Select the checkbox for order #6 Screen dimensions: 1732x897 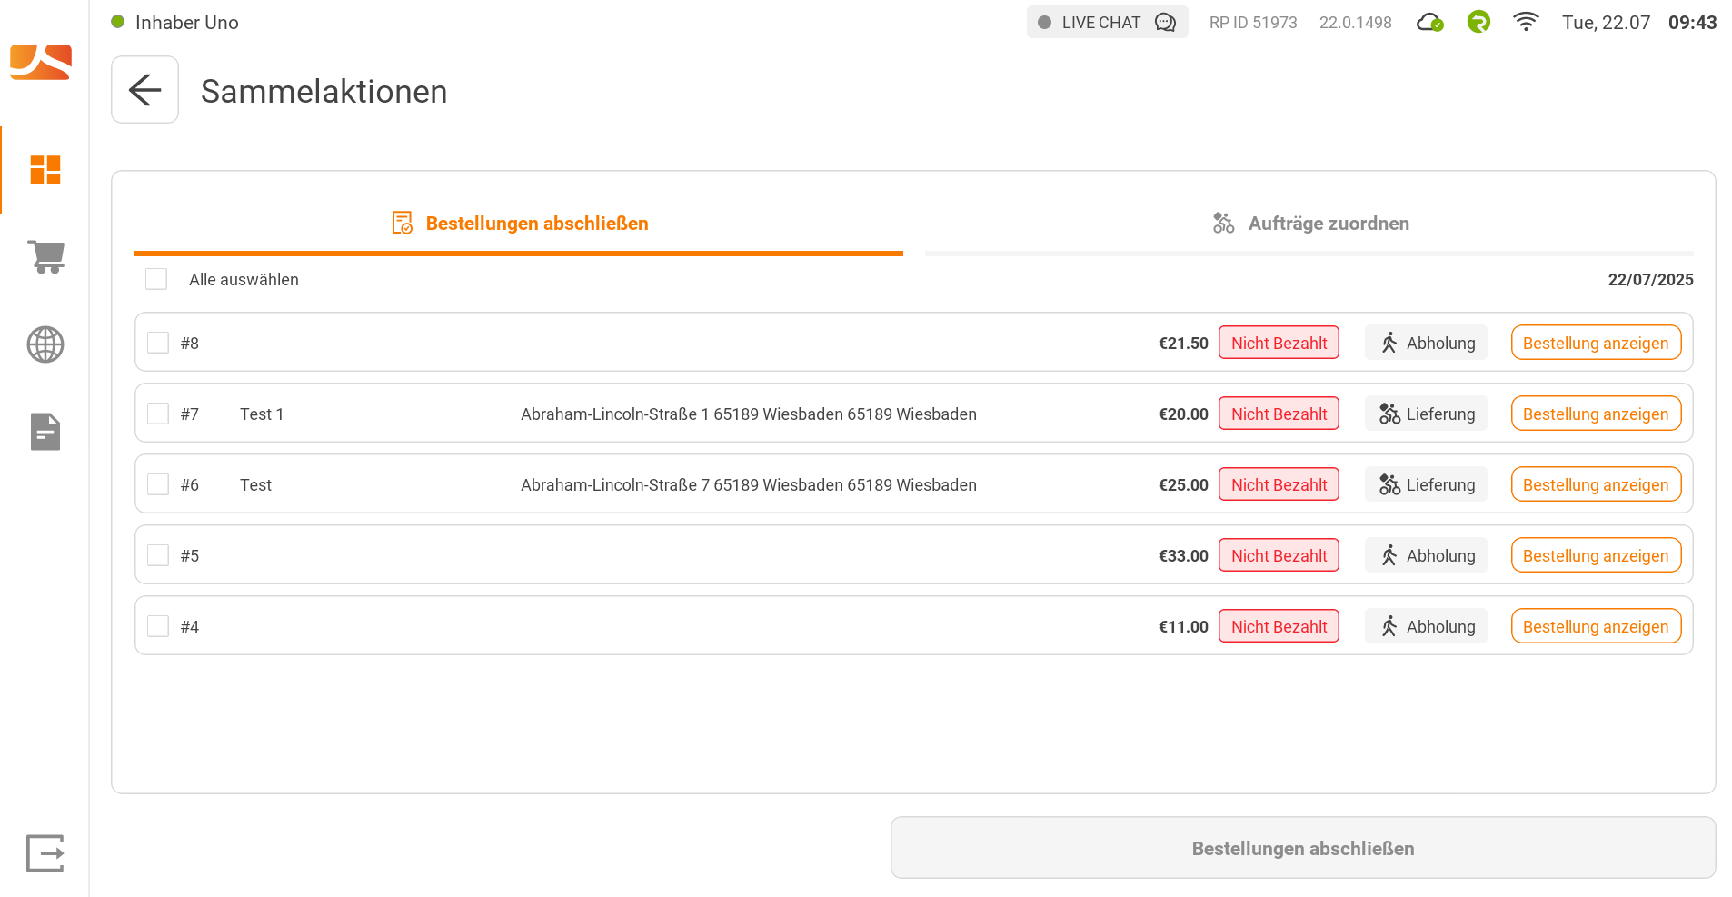[x=158, y=484]
